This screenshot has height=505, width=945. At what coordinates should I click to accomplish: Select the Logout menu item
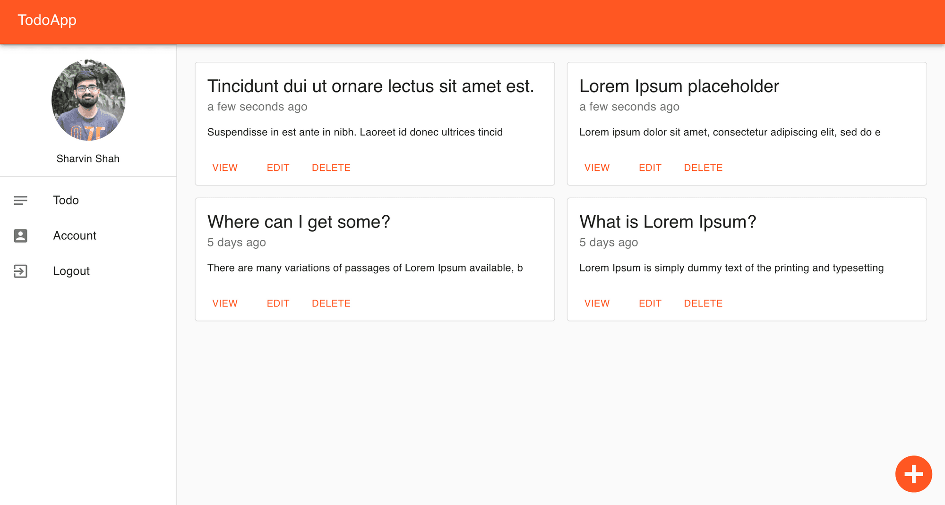(71, 271)
